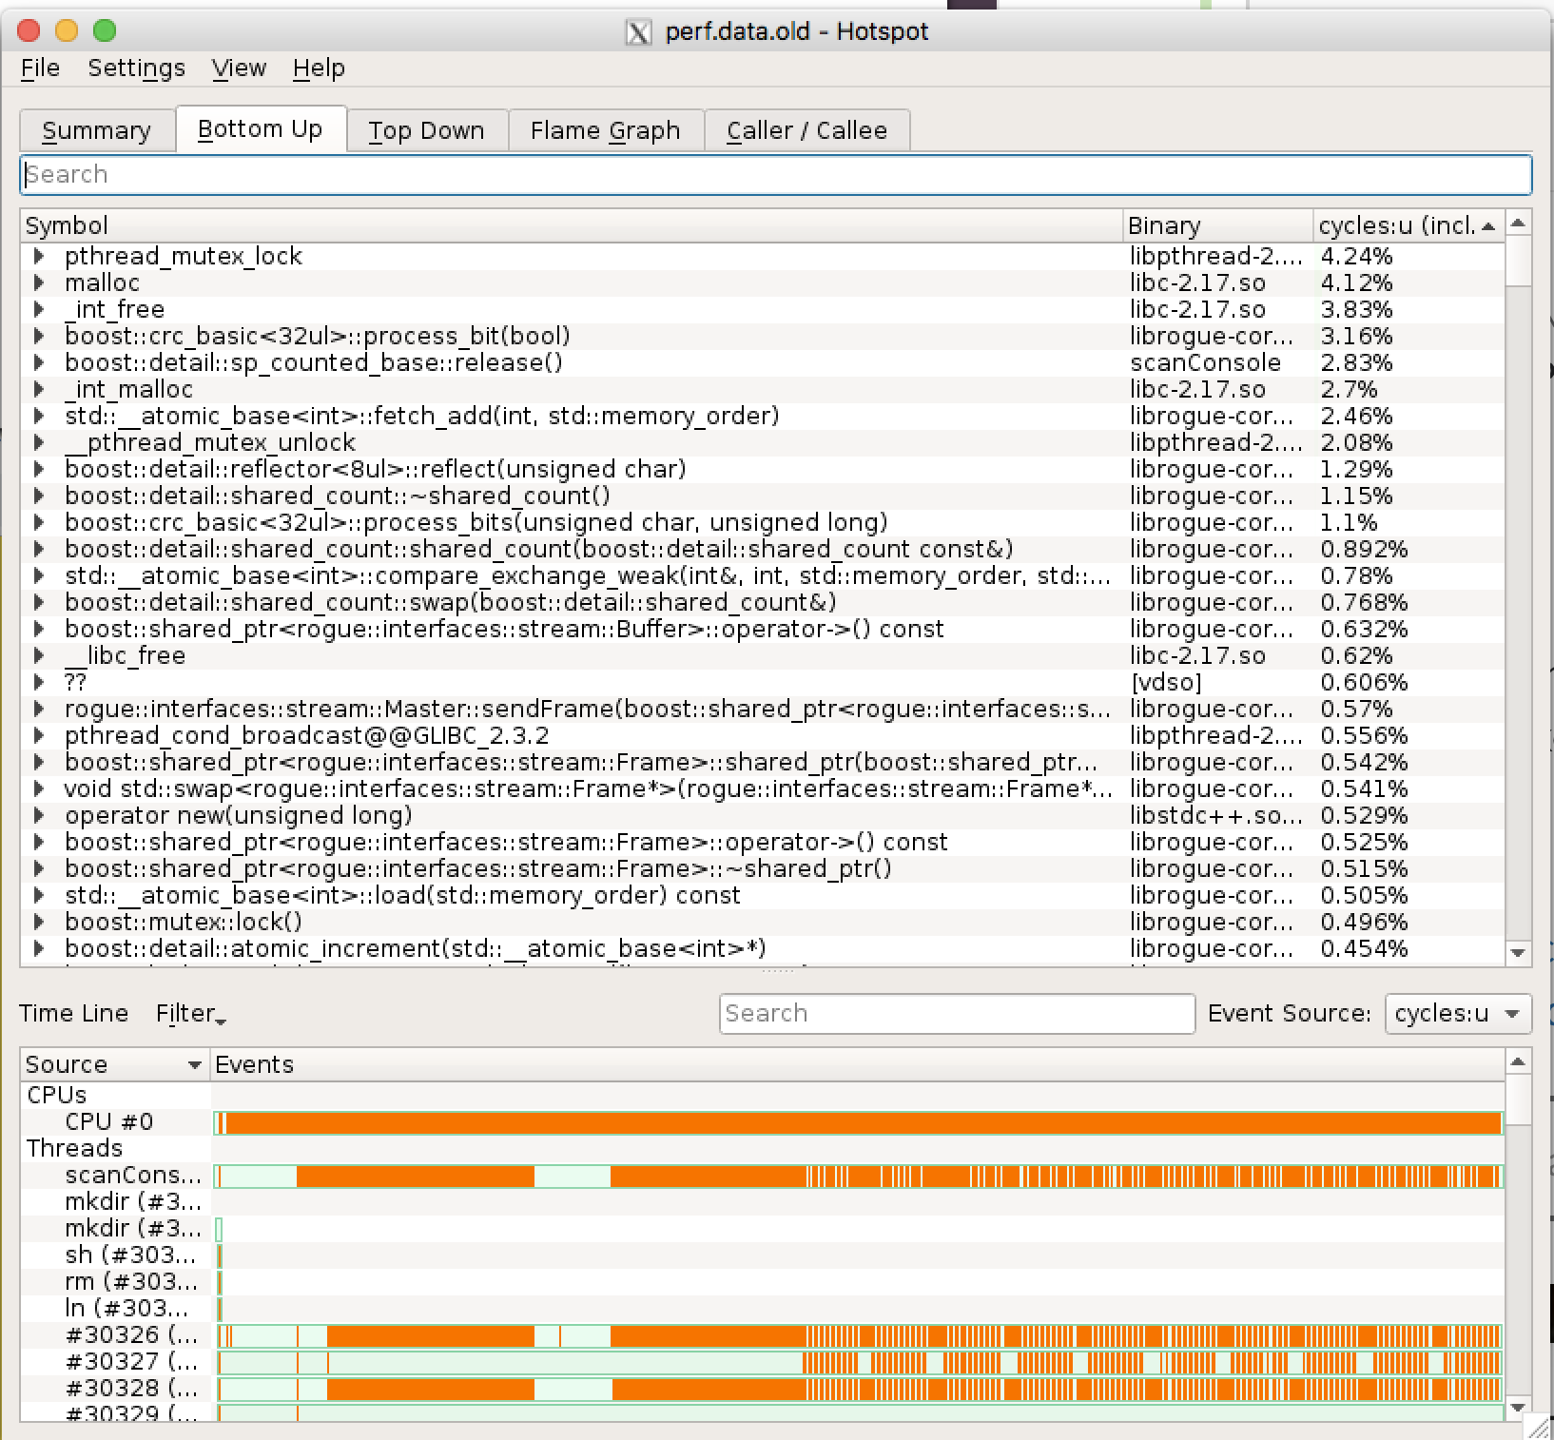Click the CPU #0 events timeline bar
Viewport: 1554px width, 1440px height.
pos(856,1122)
